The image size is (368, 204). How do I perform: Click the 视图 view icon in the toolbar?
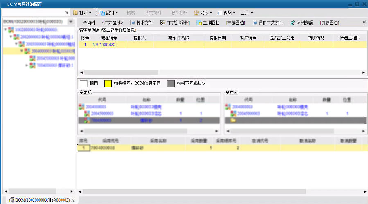[x=220, y=13]
